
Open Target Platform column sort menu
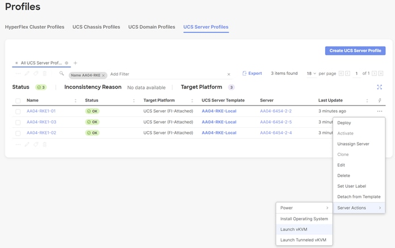192,100
